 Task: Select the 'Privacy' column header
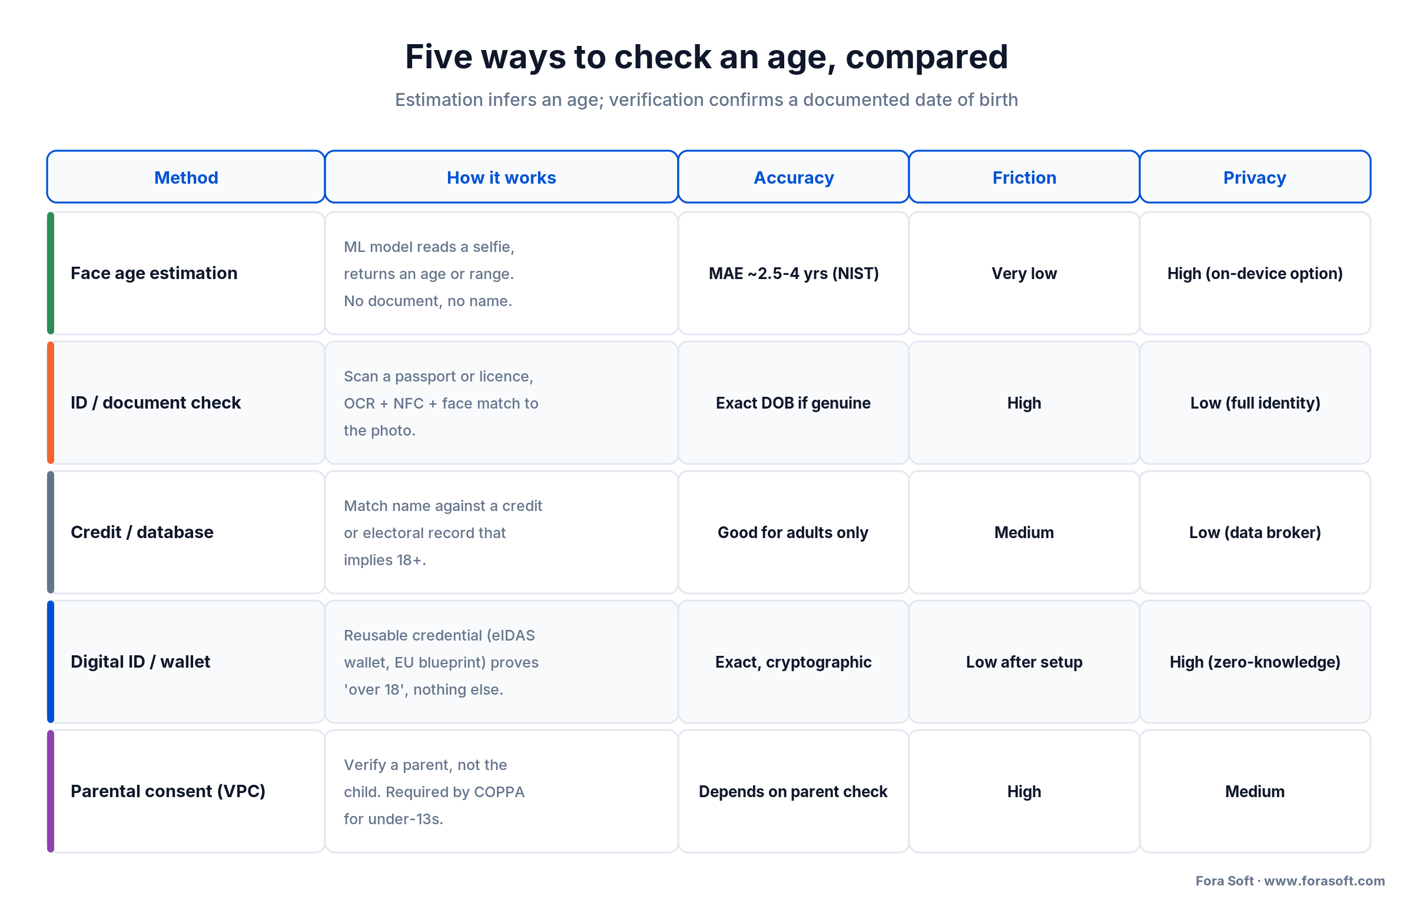(1255, 177)
